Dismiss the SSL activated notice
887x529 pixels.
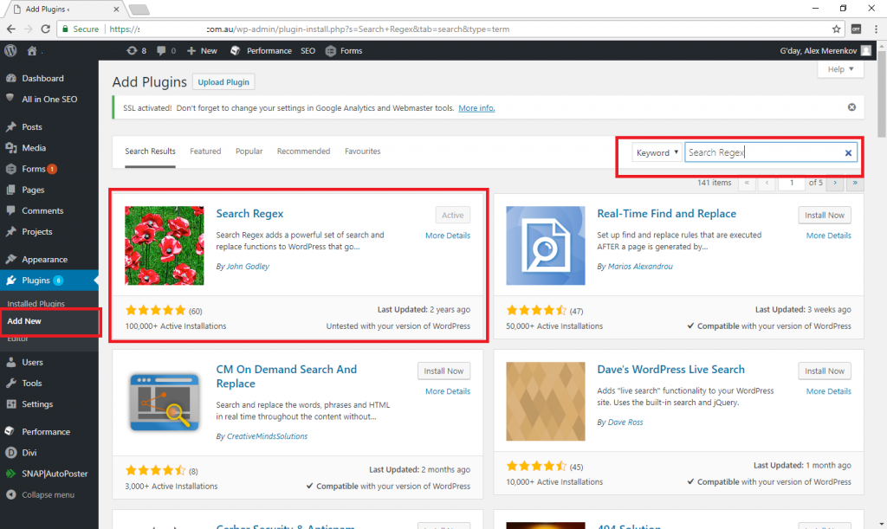click(851, 106)
